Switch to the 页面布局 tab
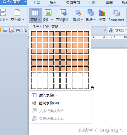127x135 pixels. pyautogui.click(x=73, y=3)
